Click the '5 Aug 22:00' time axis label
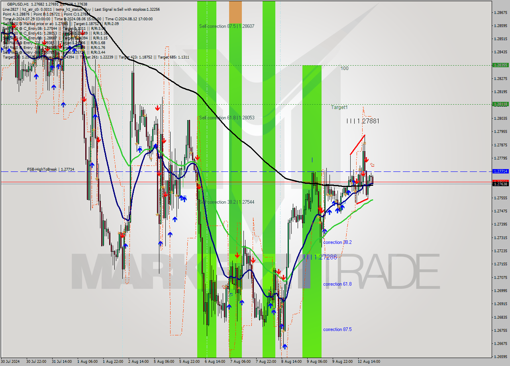The height and width of the screenshot is (366, 510). (189, 362)
